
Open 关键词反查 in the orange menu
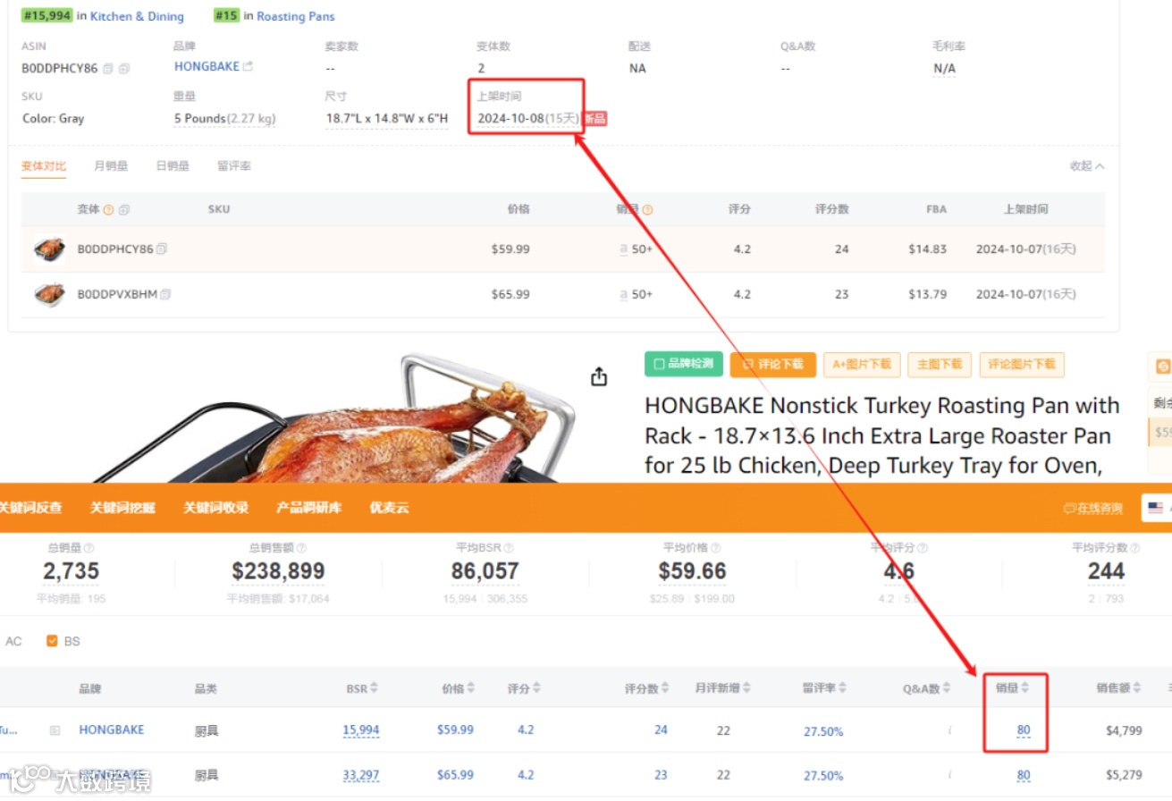tap(31, 508)
